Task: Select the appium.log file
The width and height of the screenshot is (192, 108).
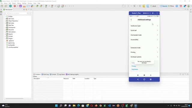Action: point(11,43)
